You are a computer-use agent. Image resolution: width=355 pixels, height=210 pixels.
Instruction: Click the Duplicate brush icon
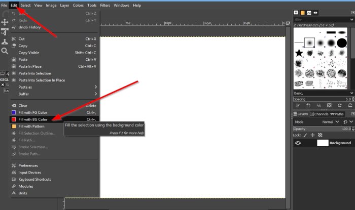click(x=319, y=105)
